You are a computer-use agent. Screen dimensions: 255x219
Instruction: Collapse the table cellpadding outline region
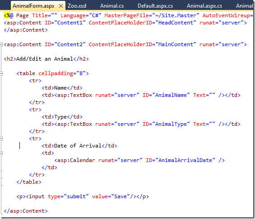click(1, 74)
